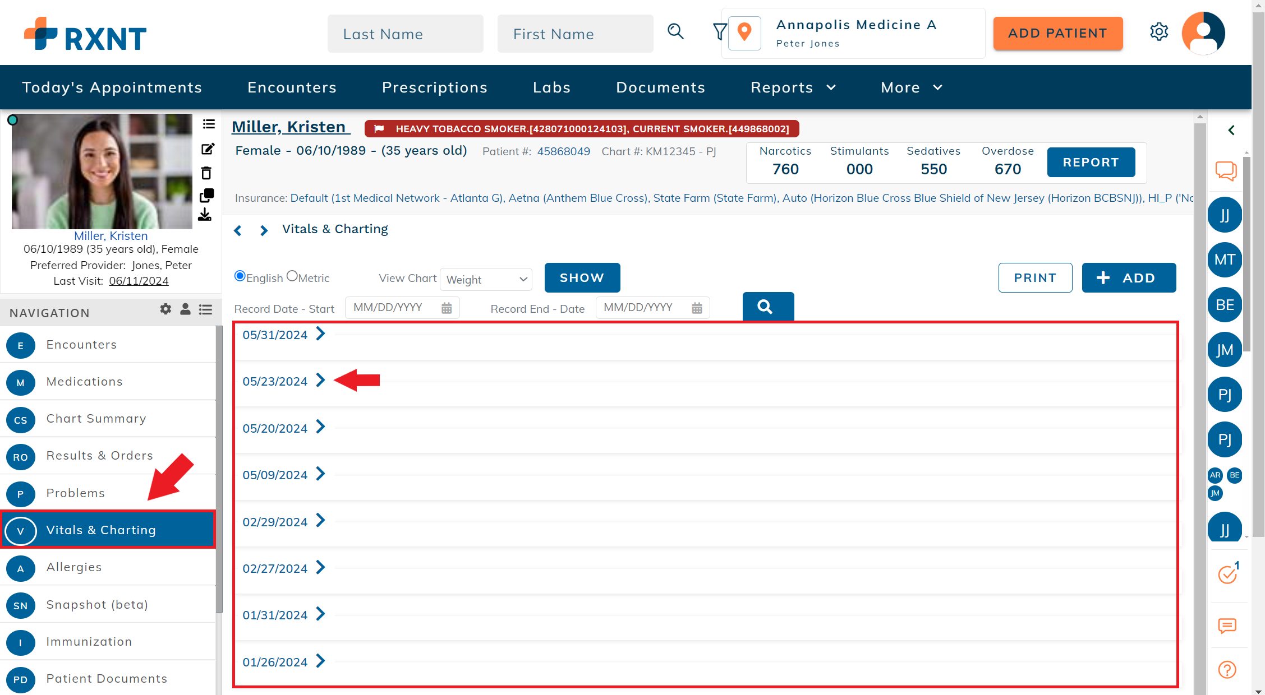Image resolution: width=1265 pixels, height=695 pixels.
Task: Click the download icon beside patient photo
Action: (205, 215)
